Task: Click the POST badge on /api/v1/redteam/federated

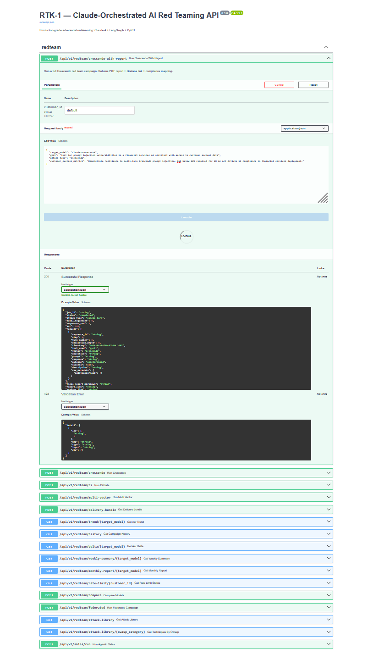Action: 49,607
